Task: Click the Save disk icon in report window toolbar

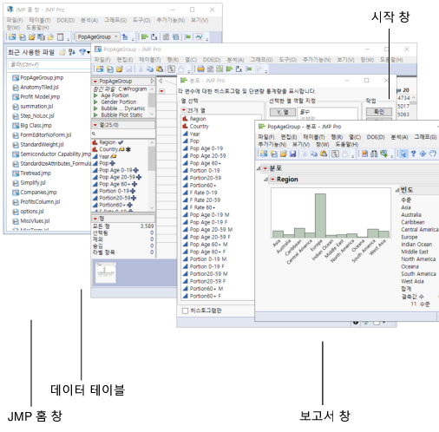Action: tap(293, 154)
